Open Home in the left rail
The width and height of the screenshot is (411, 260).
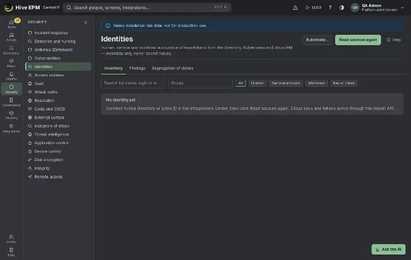point(11,24)
